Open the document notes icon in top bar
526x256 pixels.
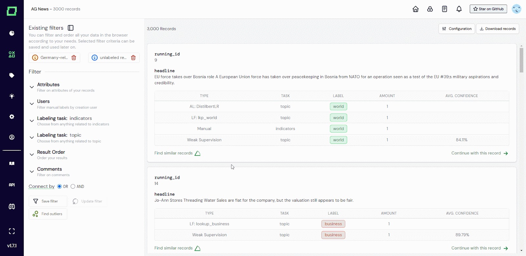(444, 9)
